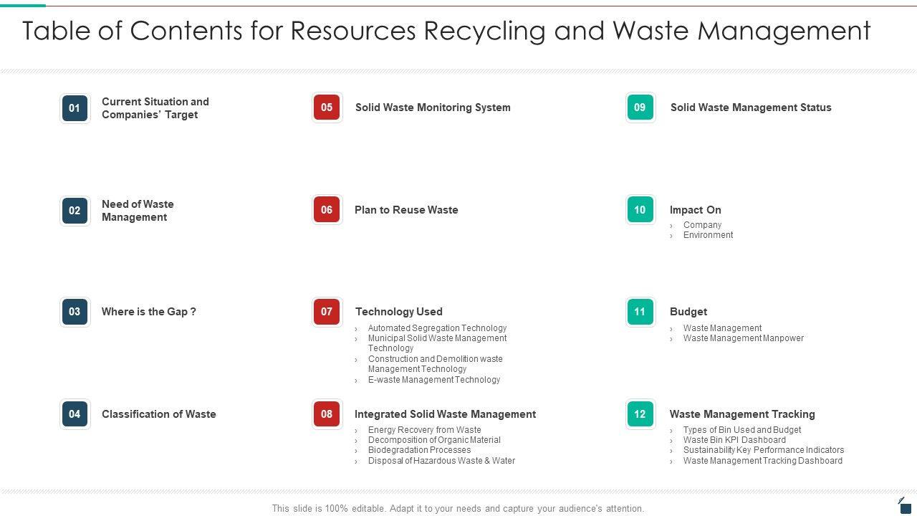Select the Energy Recovery from Waste bullet

(x=424, y=430)
